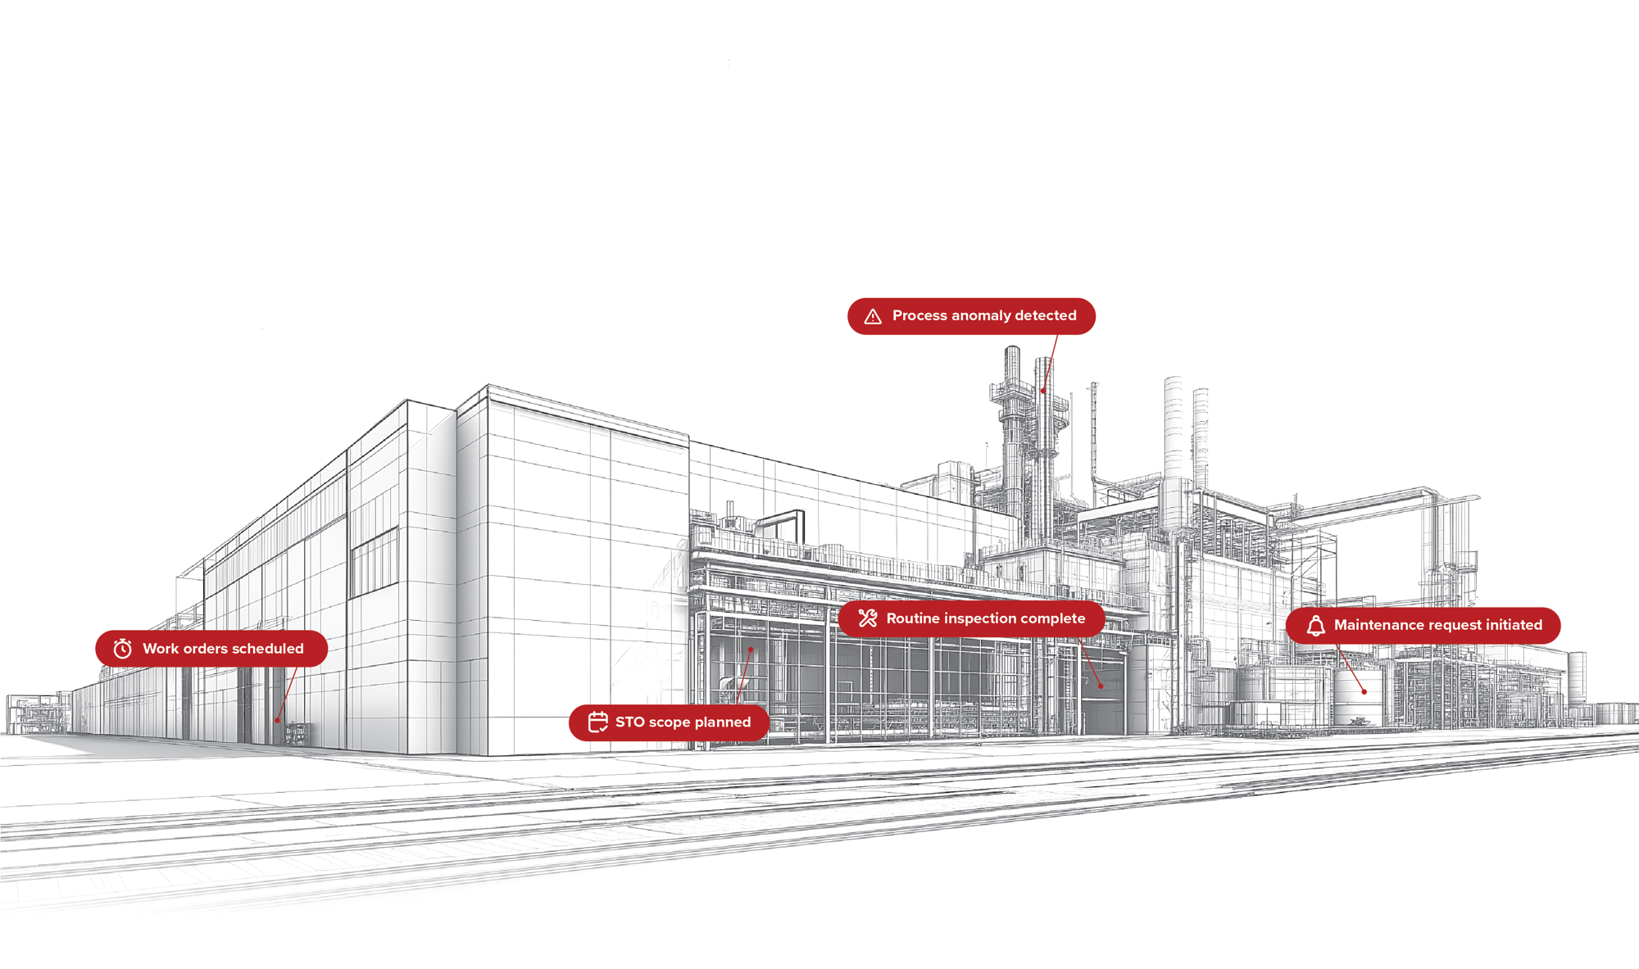The height and width of the screenshot is (969, 1639).
Task: Click the red dot below Routine inspection complete
Action: (x=1101, y=686)
